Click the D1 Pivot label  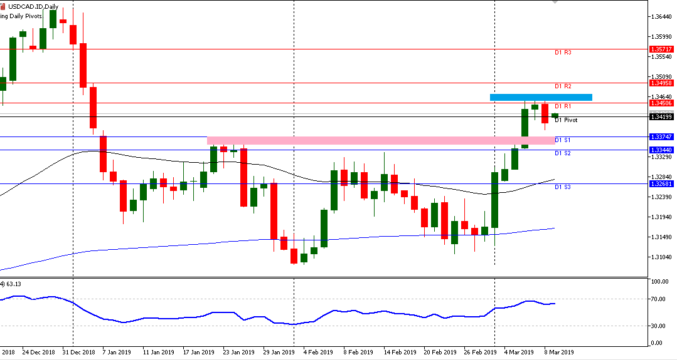click(566, 120)
